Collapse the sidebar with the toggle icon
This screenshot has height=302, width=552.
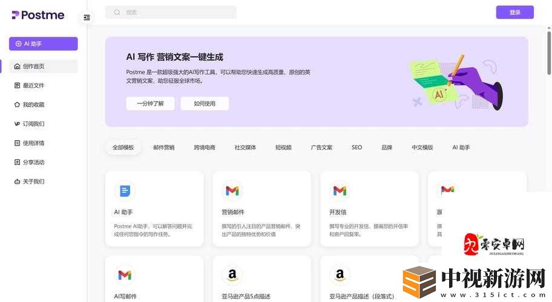[87, 17]
